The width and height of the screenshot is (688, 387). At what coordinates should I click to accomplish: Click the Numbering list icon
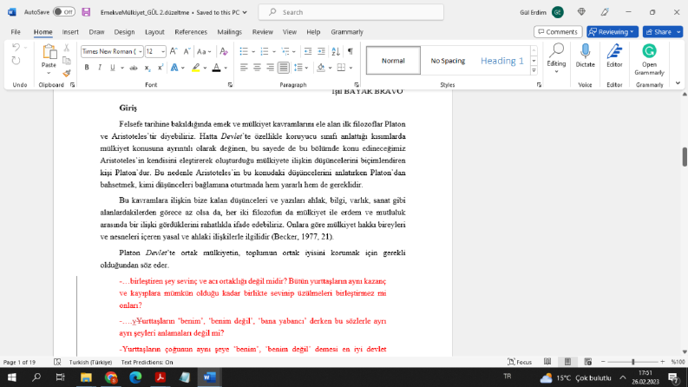point(264,51)
